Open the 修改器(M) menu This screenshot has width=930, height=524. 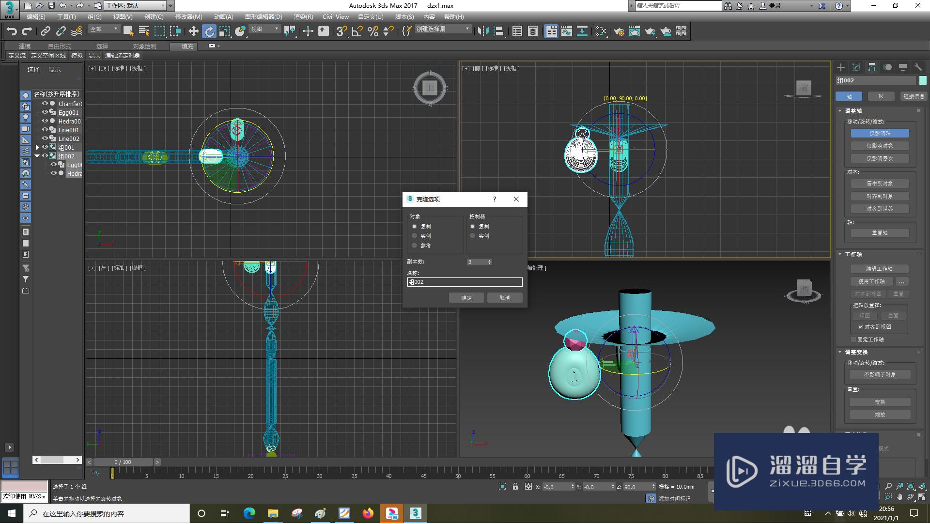pos(188,16)
